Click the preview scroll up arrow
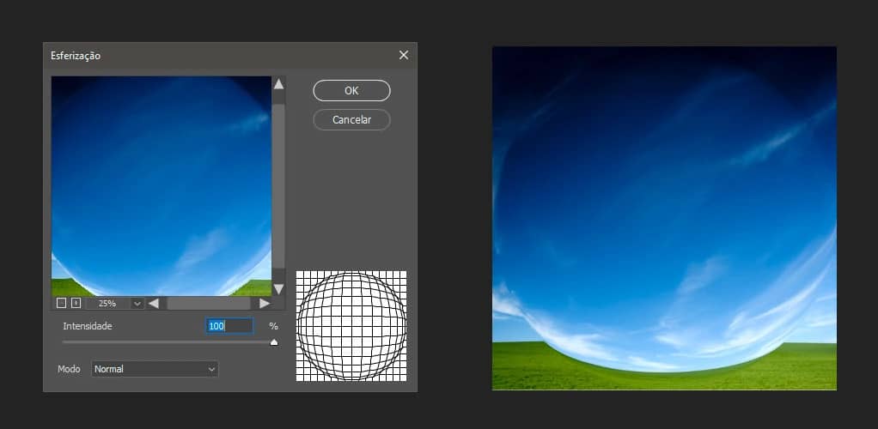The image size is (878, 429). [278, 84]
